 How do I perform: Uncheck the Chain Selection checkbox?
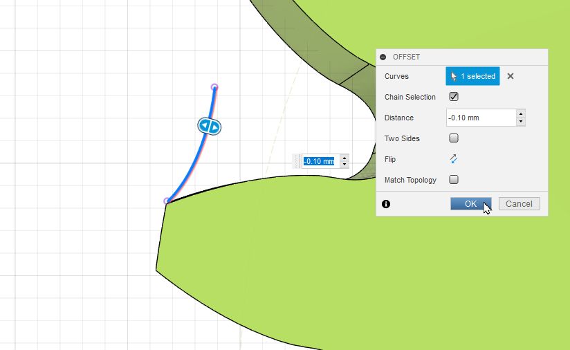(454, 97)
